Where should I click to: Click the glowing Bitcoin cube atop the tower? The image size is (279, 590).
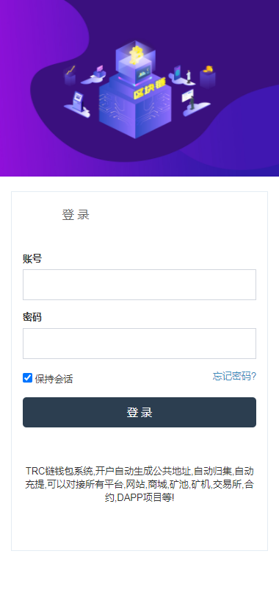[136, 60]
